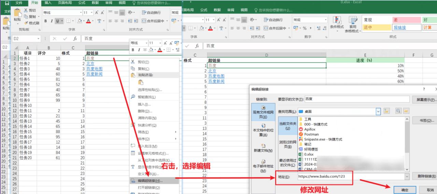This screenshot has width=437, height=194.
Task: Open 插入 tab in the left window
Action: [x=48, y=3]
